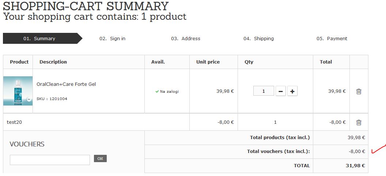
Task: Click the Total vouchers -8,00 € value
Action: coord(357,152)
